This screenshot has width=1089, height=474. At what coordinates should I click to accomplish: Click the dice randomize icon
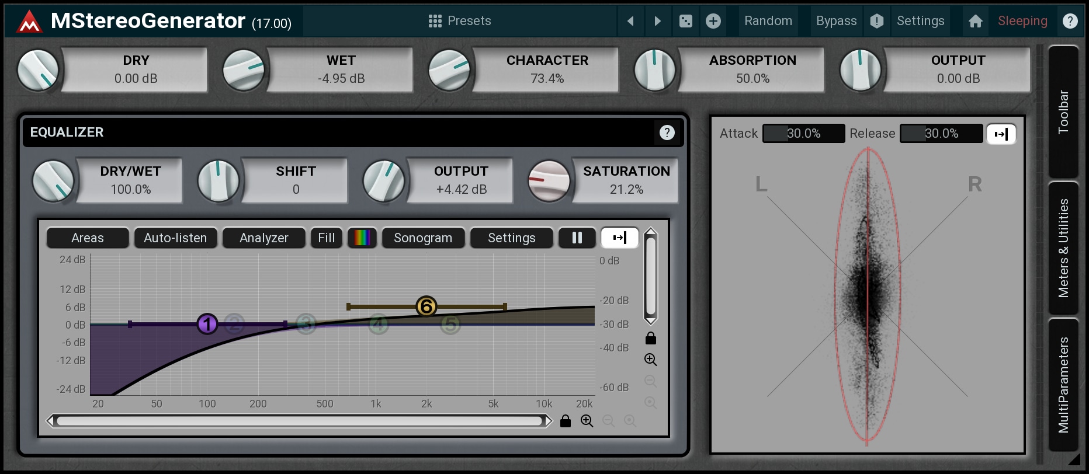click(686, 21)
